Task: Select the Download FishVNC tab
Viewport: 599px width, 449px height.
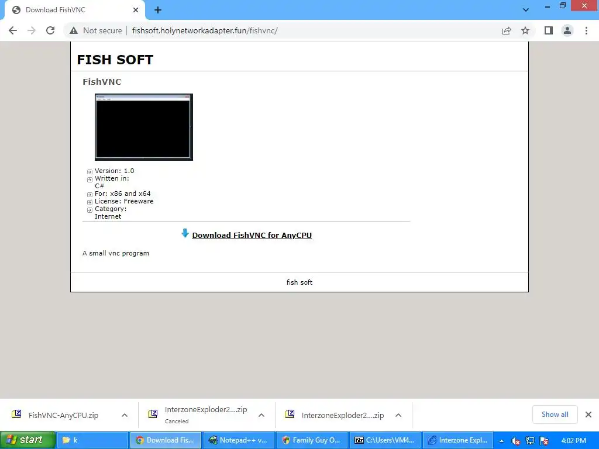Action: point(75,10)
